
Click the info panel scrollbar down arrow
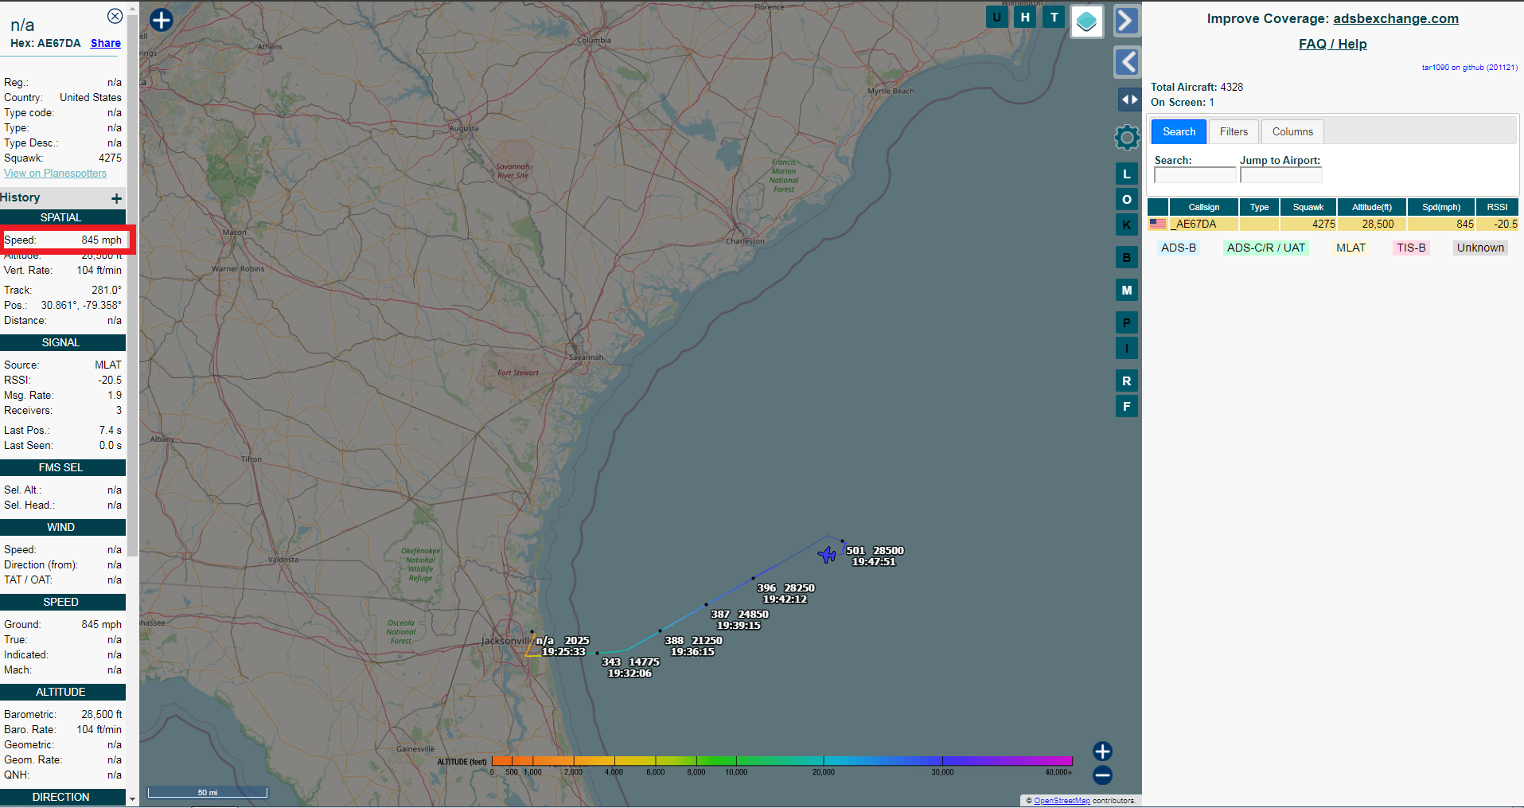(x=132, y=798)
